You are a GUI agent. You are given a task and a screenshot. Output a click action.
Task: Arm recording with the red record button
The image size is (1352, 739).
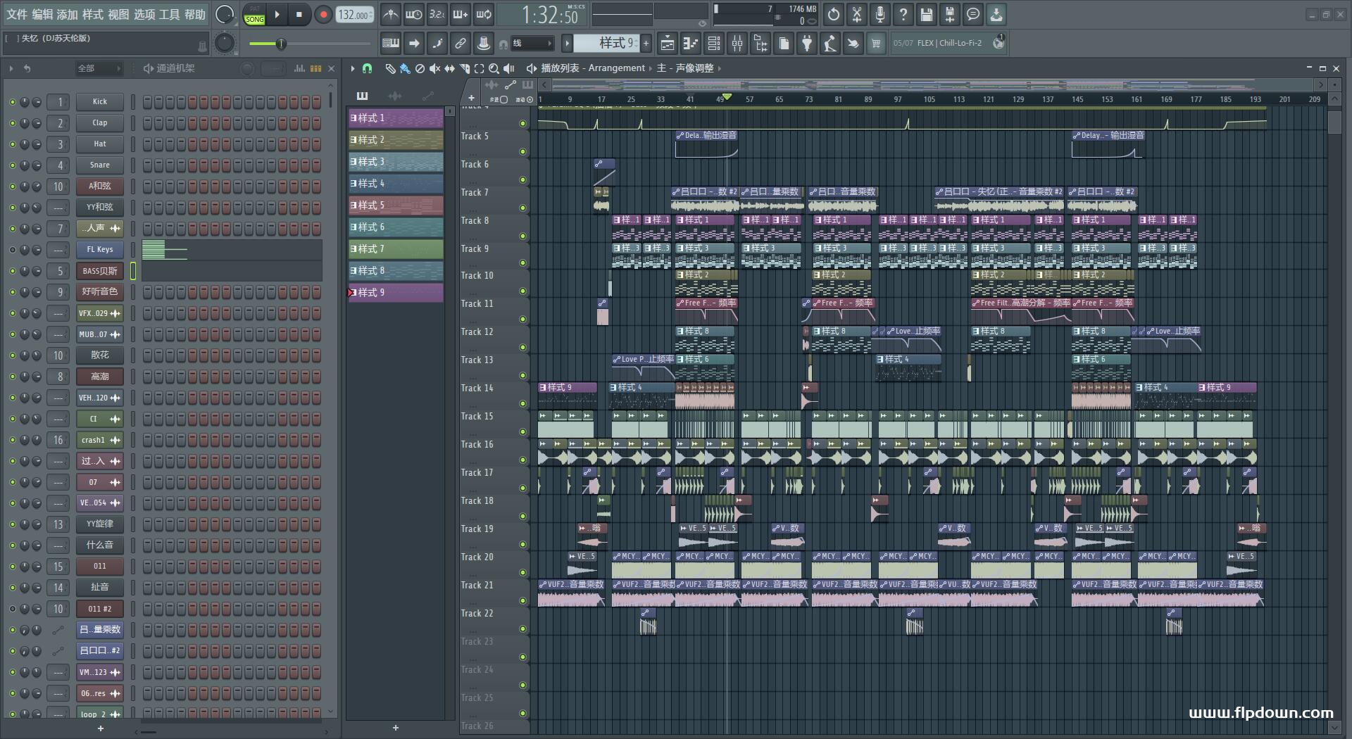tap(323, 14)
